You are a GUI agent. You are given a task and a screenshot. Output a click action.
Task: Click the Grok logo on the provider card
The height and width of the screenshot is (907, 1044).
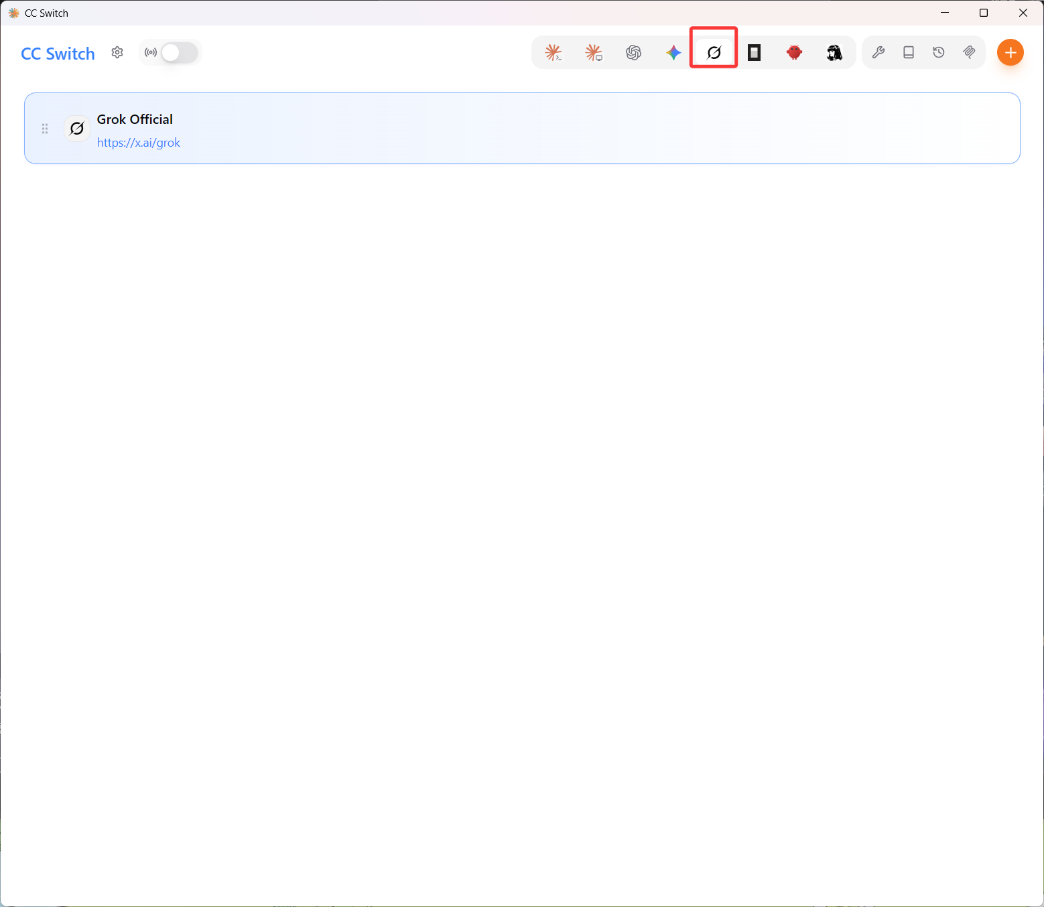77,128
